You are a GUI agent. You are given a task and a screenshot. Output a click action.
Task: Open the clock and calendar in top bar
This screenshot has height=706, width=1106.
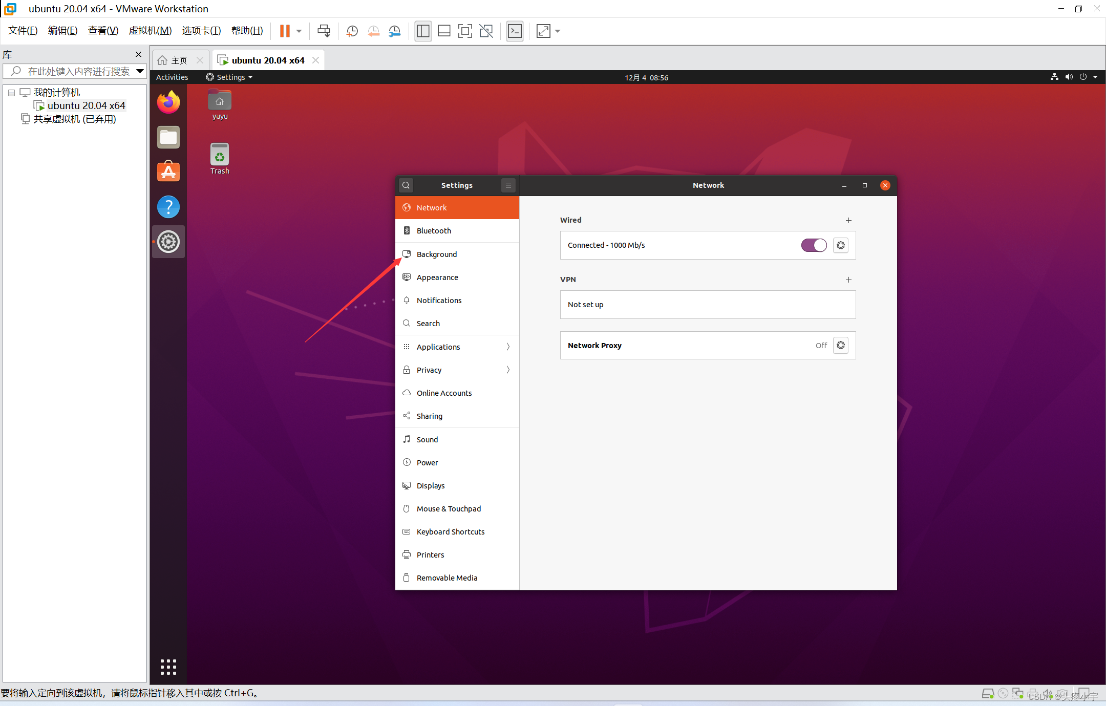pyautogui.click(x=646, y=78)
